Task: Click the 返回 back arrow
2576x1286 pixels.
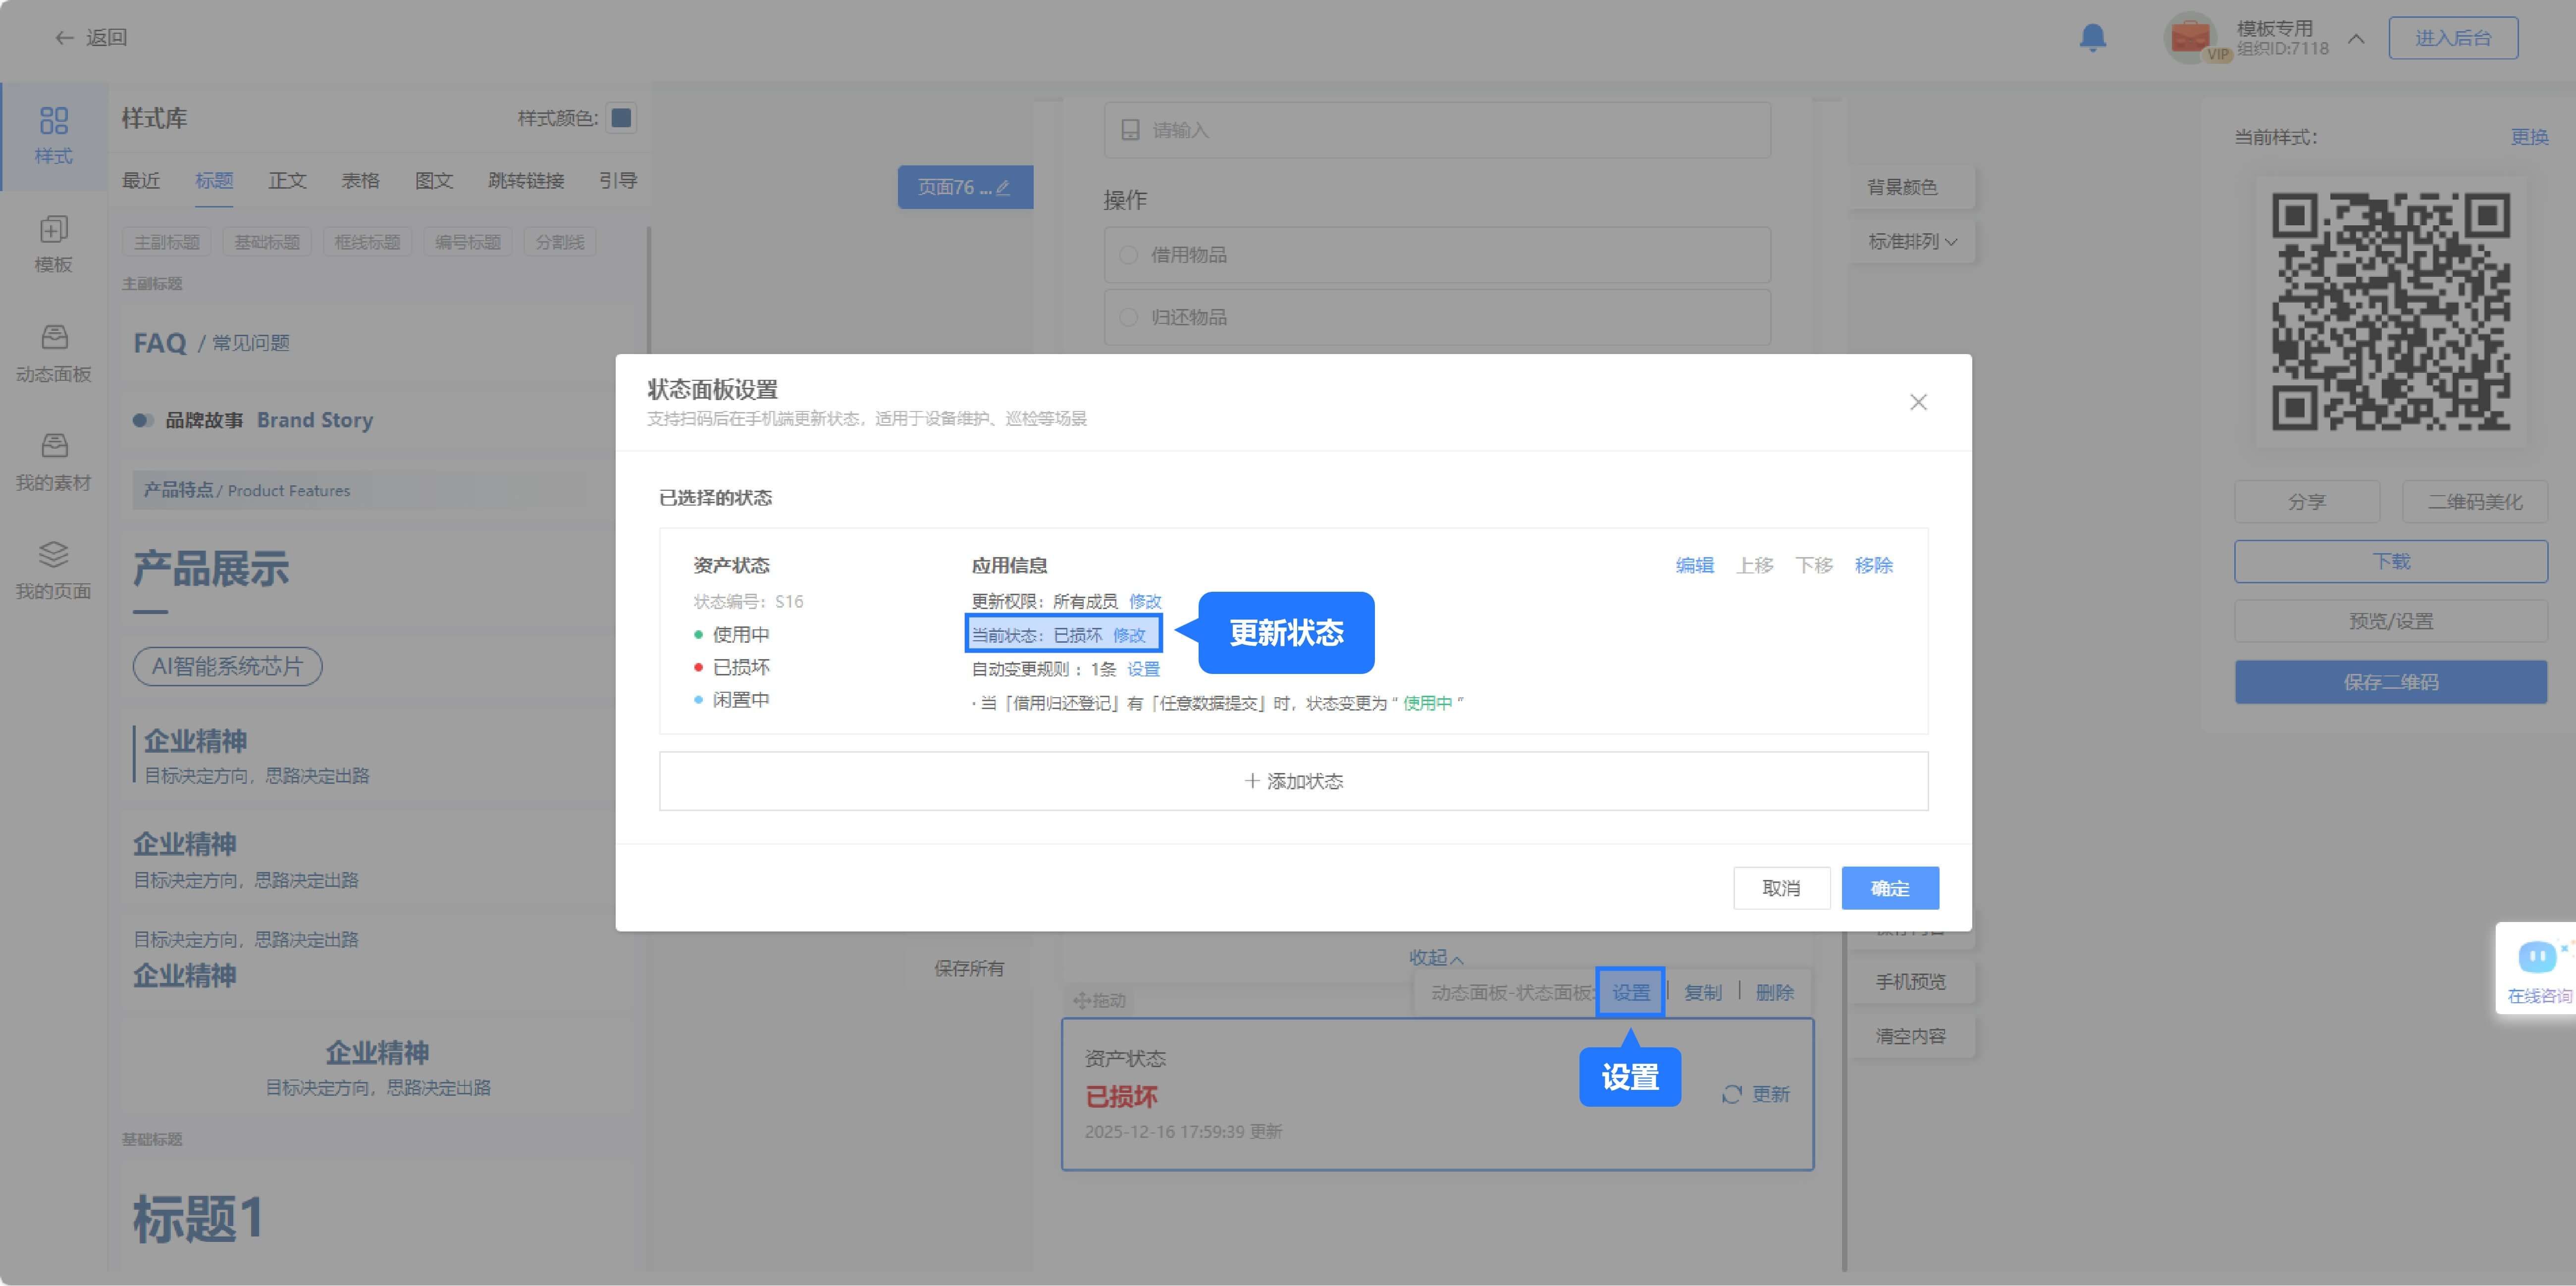Action: pyautogui.click(x=64, y=38)
